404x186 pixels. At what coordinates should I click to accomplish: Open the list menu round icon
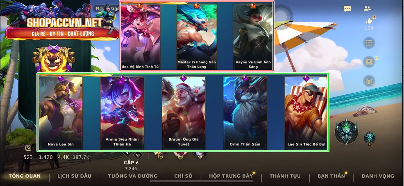pos(369,43)
